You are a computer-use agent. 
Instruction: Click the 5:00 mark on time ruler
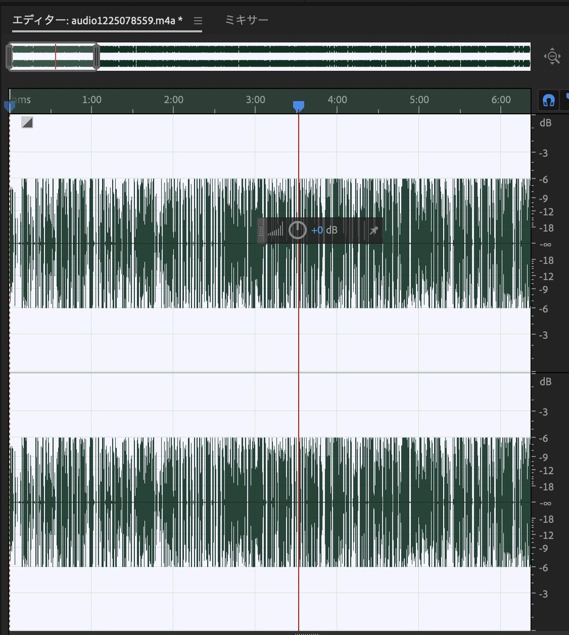419,99
